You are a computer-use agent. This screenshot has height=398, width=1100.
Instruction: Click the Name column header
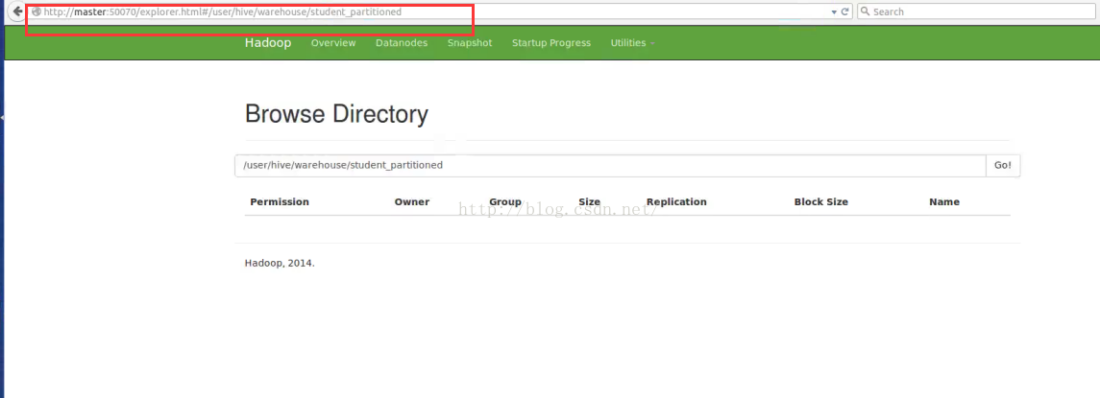pos(944,201)
